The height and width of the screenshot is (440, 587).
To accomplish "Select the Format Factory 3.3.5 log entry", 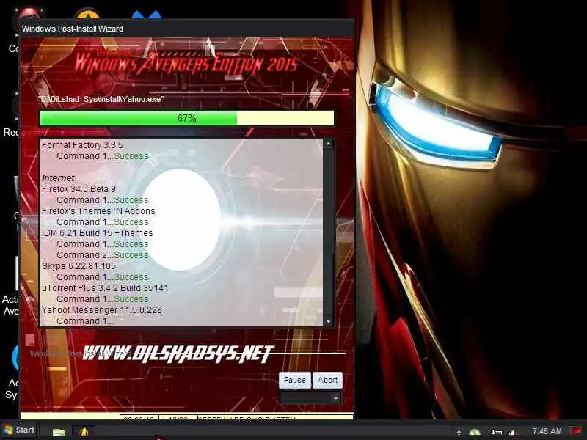I will coord(82,144).
